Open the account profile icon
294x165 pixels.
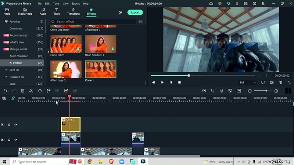tap(237, 4)
